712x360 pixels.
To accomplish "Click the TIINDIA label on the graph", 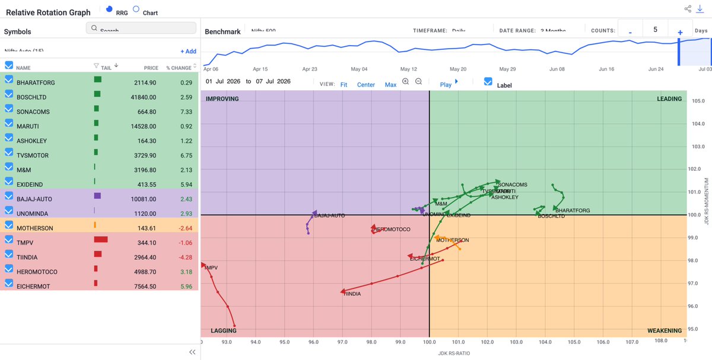I will tap(352, 294).
